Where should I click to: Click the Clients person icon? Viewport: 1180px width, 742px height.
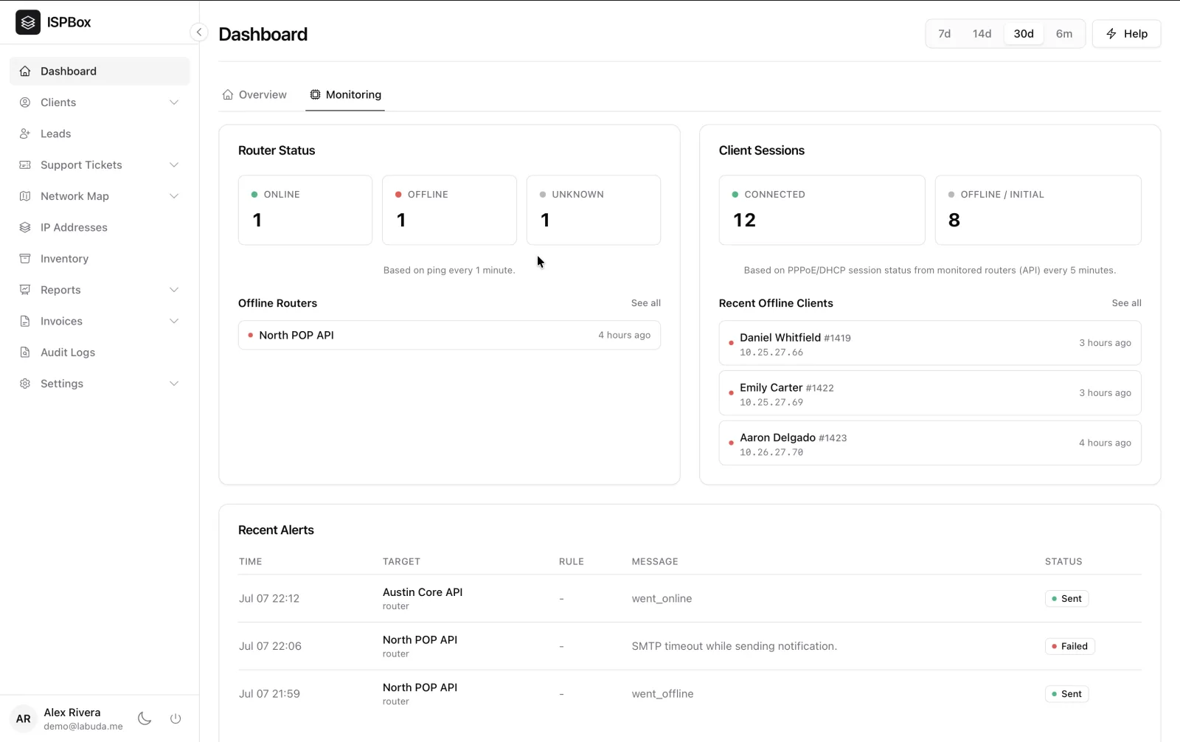pos(25,103)
